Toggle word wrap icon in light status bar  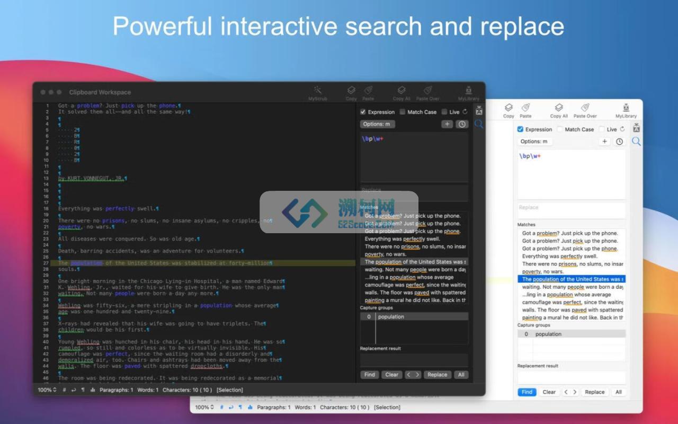pos(231,407)
